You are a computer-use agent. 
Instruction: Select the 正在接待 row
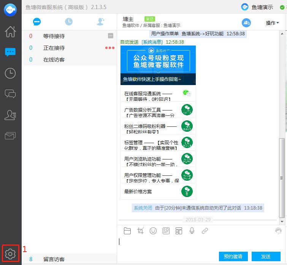pyautogui.click(x=69, y=48)
